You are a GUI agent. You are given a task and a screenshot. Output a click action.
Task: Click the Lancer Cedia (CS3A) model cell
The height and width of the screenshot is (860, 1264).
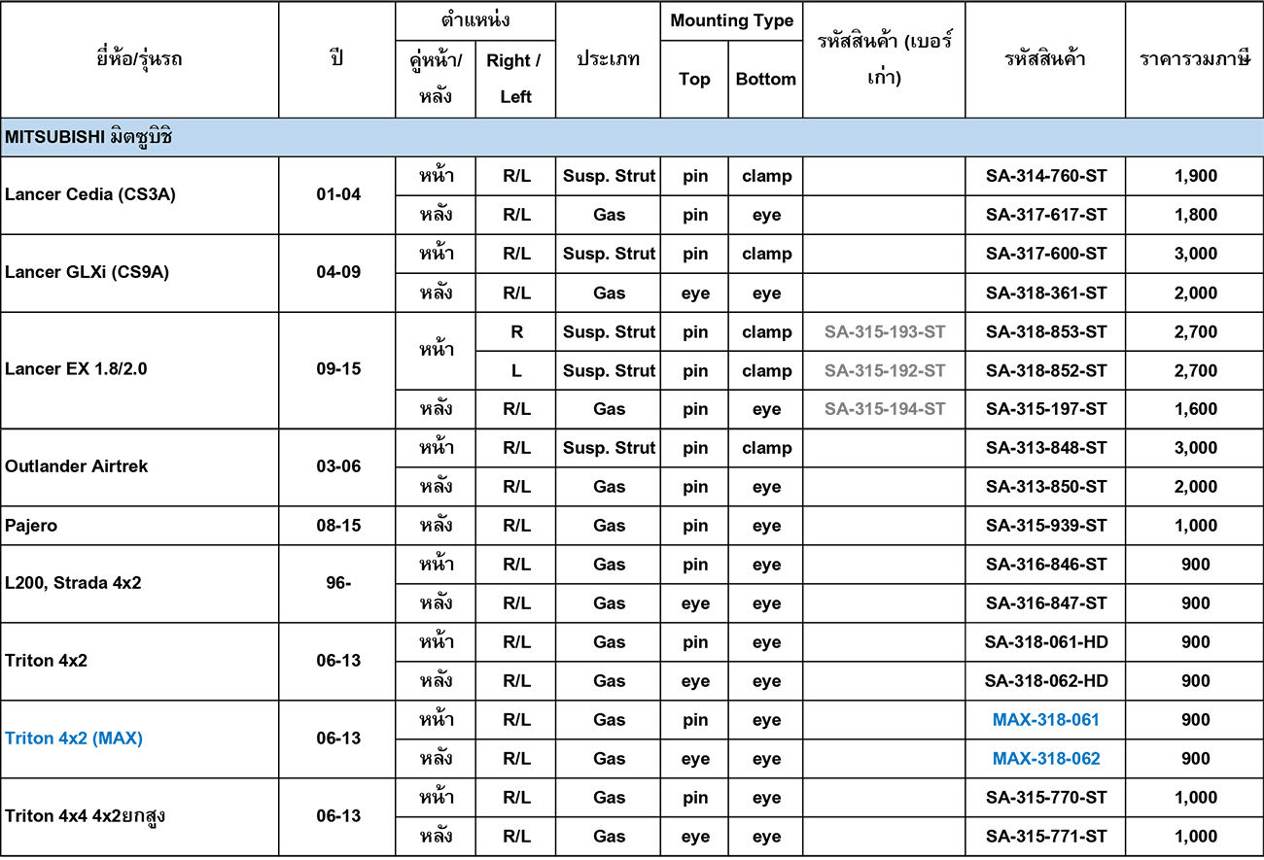click(x=140, y=195)
